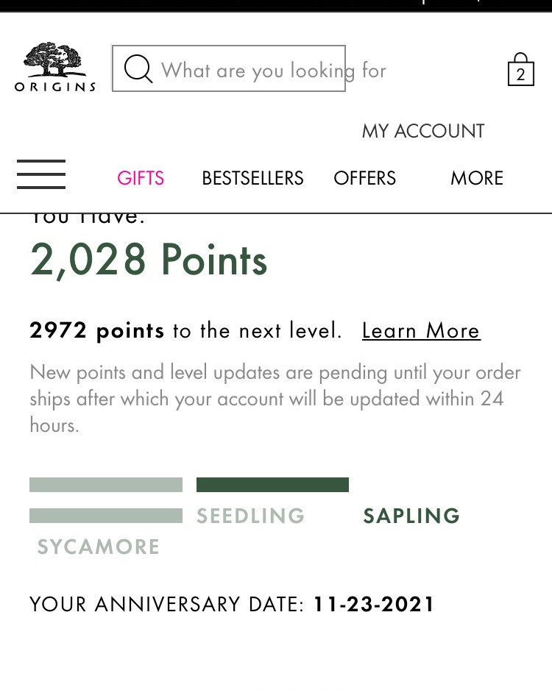Open the OFFERS menu item

click(x=364, y=178)
